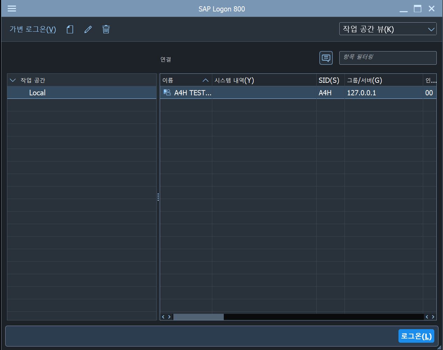Open the 가변 로그온(V) option

33,30
